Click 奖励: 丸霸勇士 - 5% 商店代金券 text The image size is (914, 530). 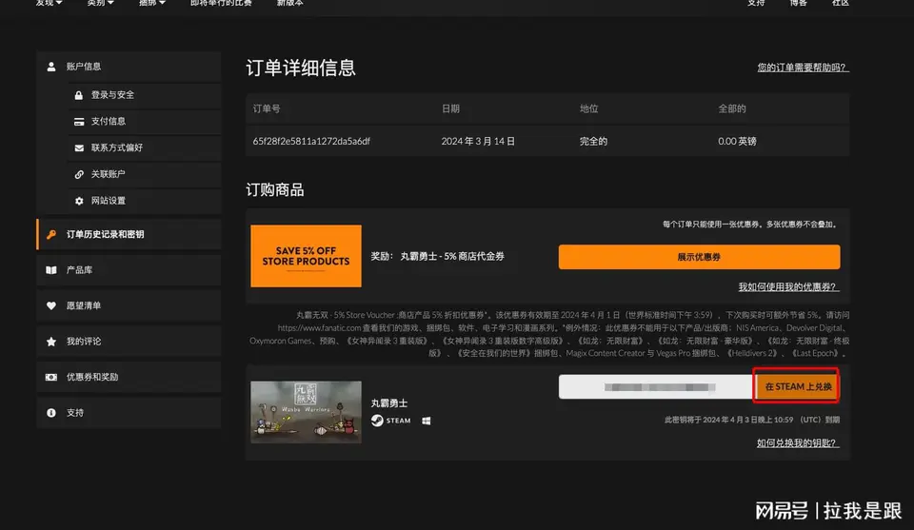coord(438,256)
